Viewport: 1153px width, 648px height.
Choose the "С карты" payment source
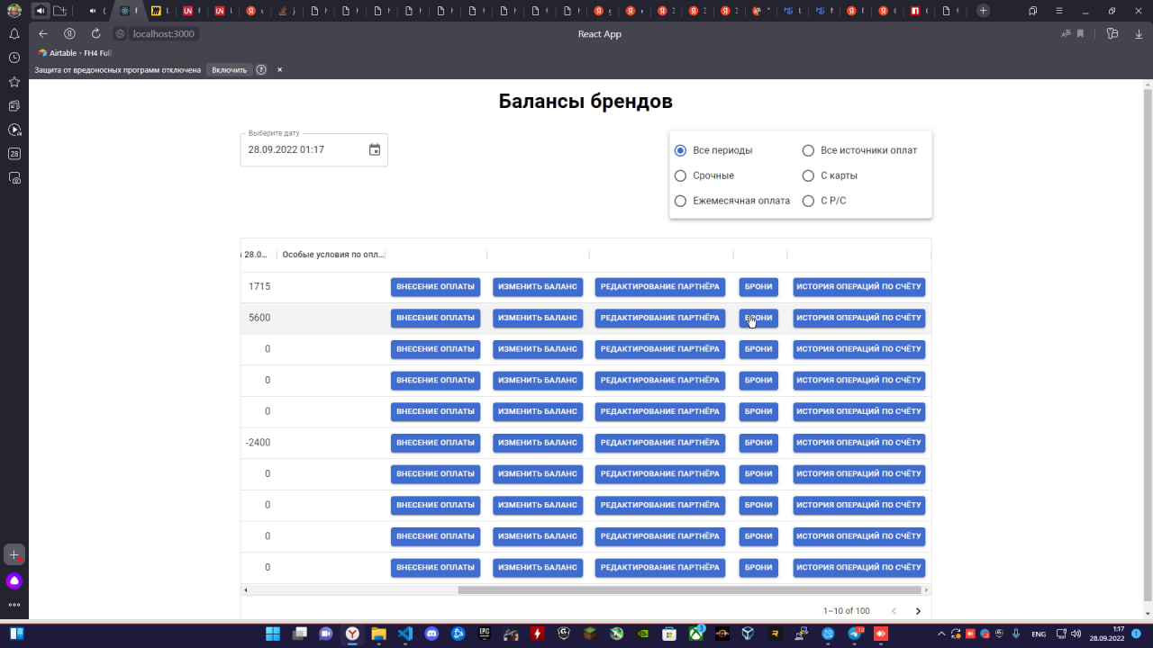coord(808,175)
